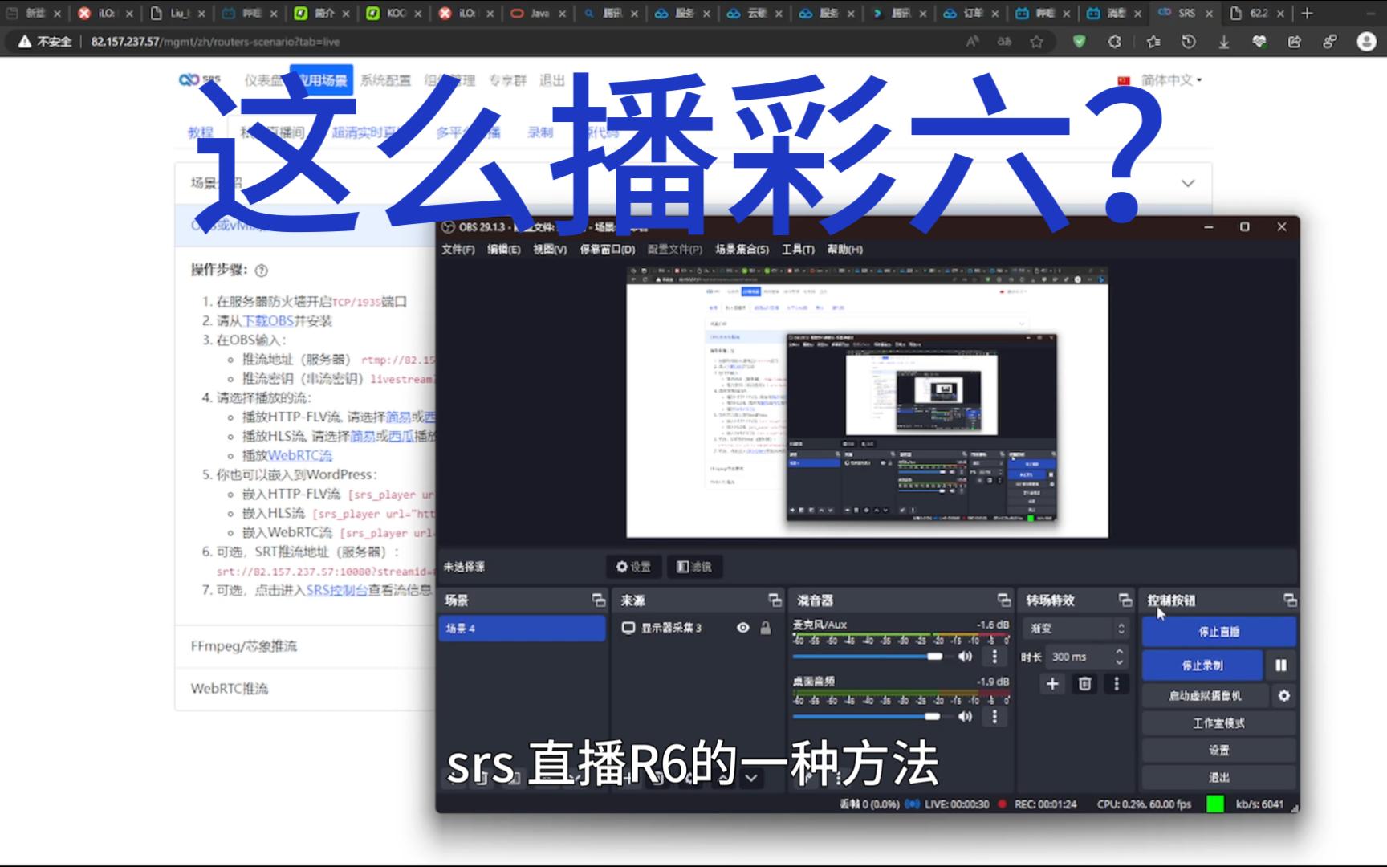Expand the WebRTC推流 section
This screenshot has height=867, width=1387.
pos(230,689)
